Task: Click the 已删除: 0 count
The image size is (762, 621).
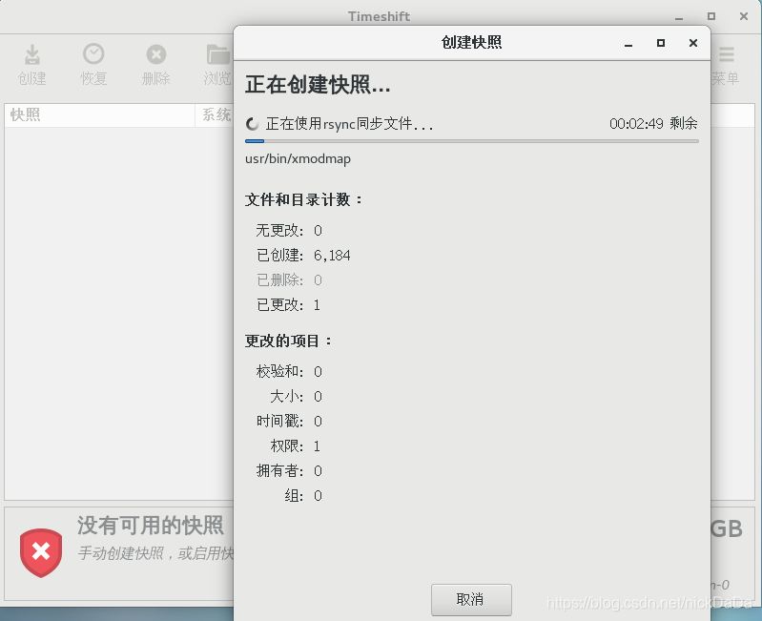Action: click(289, 279)
